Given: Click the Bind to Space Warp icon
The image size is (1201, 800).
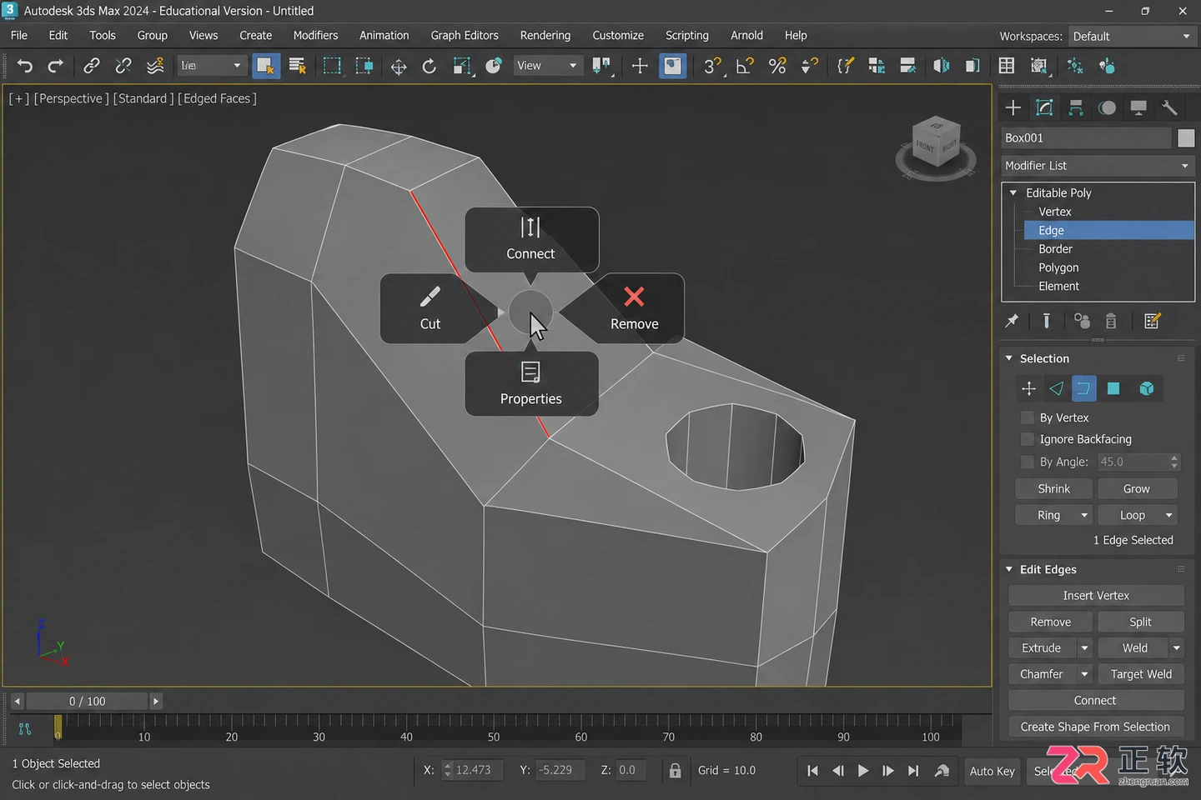Looking at the screenshot, I should point(155,66).
